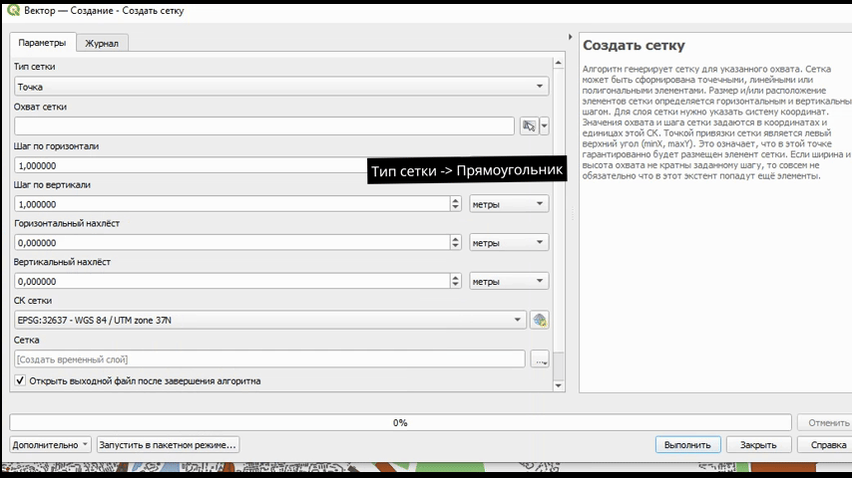
Task: Click the 0% progress bar
Action: 400,423
